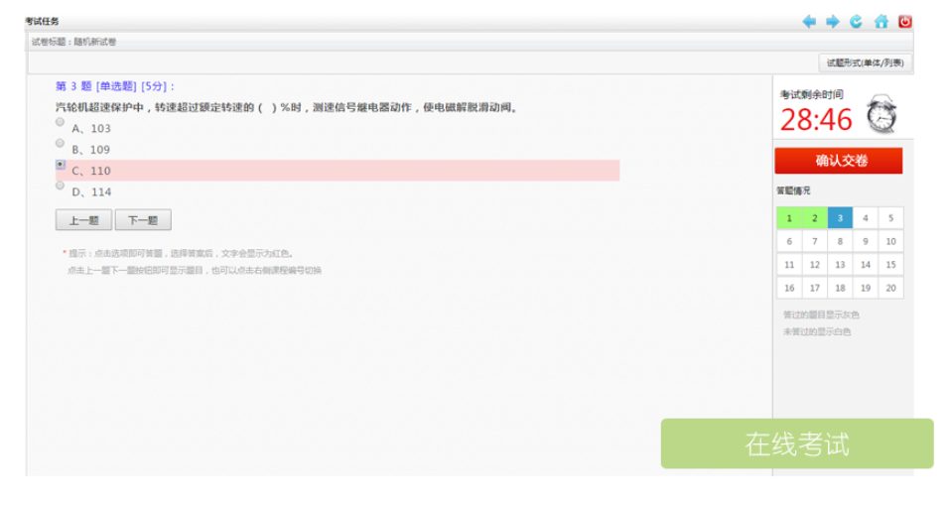Go to home via house icon

tap(881, 22)
